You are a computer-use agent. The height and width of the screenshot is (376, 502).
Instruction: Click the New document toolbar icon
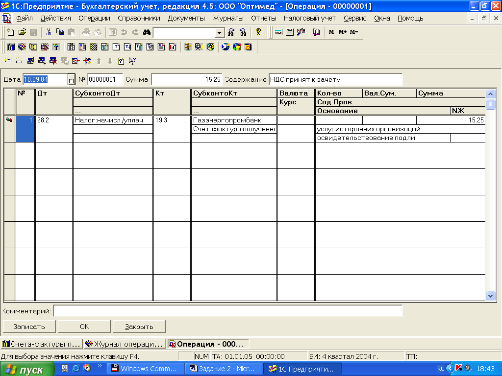tap(10, 32)
